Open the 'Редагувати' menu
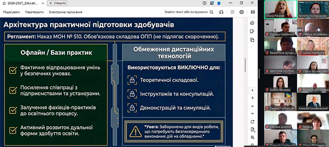Viewport: 329px width, 147px height. [12, 12]
